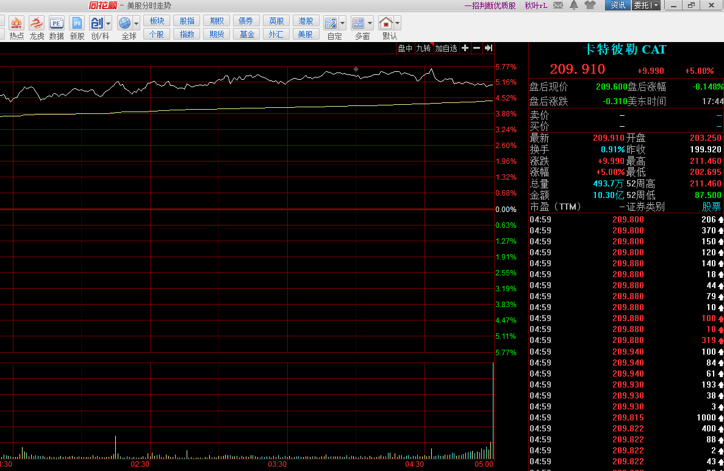This screenshot has width=724, height=471.
Task: Open the 债券 bonds button
Action: click(x=246, y=21)
